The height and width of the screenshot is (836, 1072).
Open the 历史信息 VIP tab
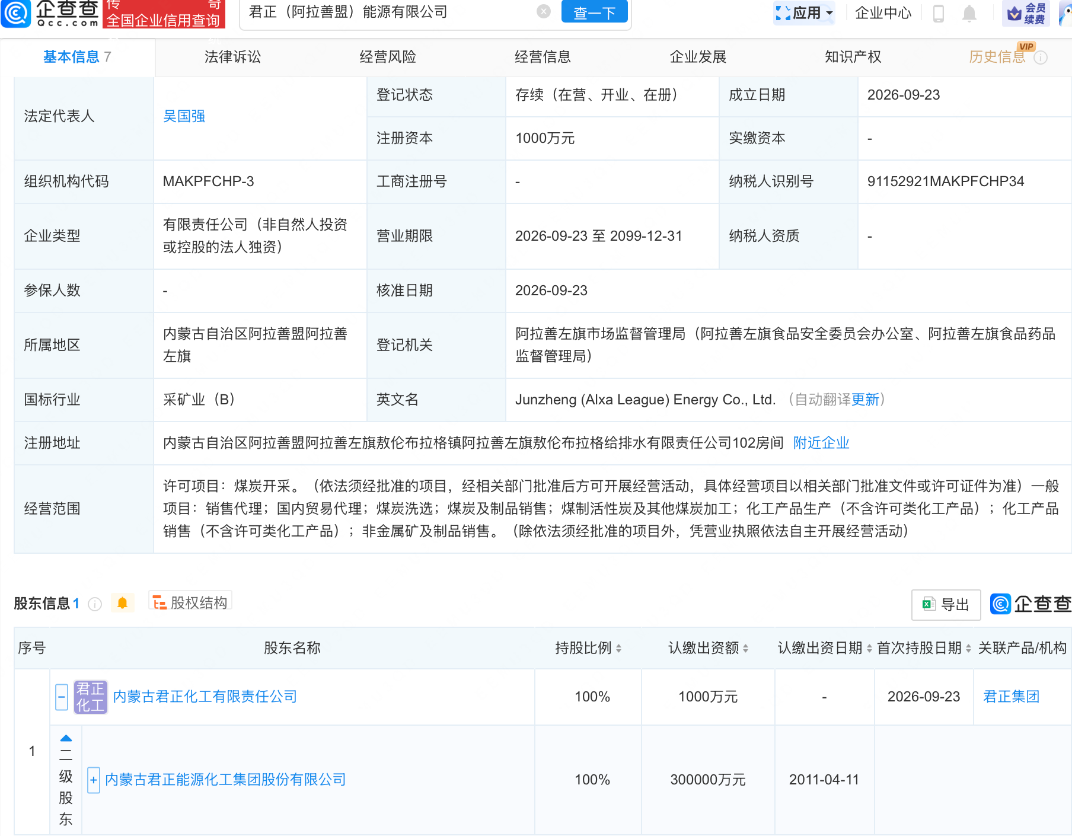pos(997,57)
